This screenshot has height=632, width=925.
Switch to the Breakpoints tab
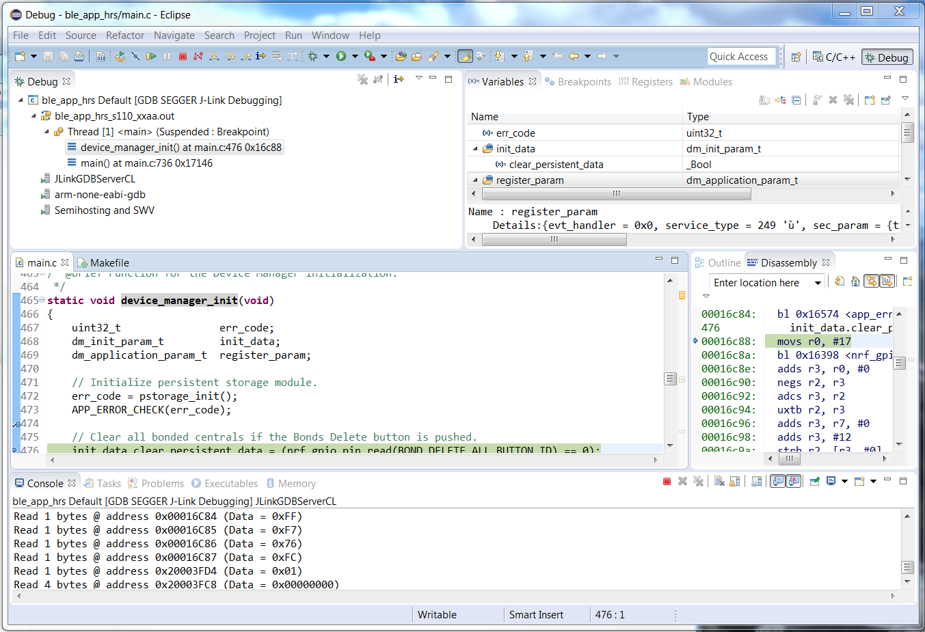(x=578, y=82)
